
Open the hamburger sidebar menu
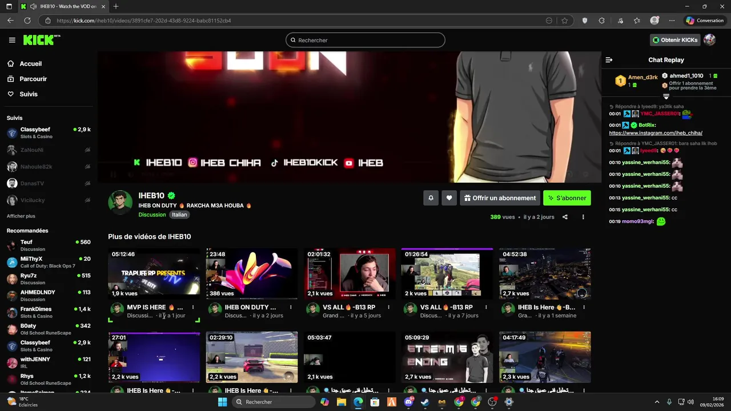[x=12, y=40]
